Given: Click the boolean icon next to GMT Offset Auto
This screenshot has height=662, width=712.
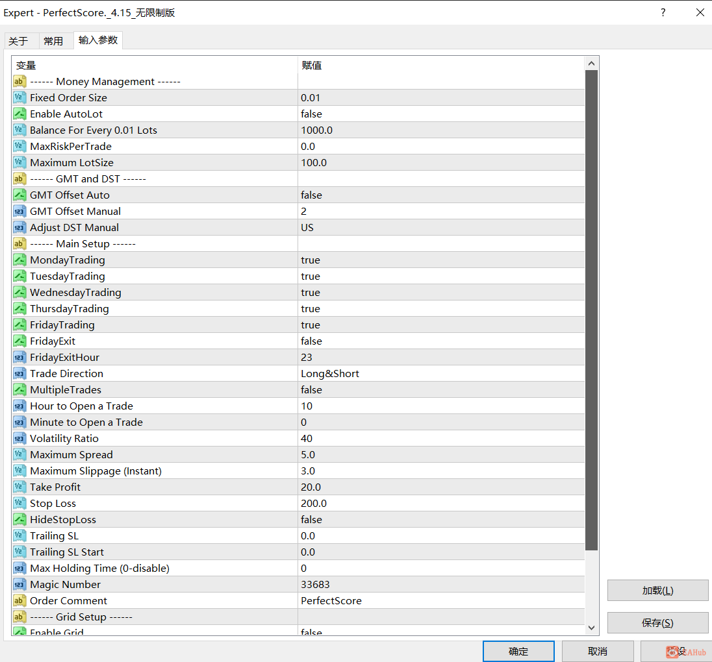Looking at the screenshot, I should 19,195.
